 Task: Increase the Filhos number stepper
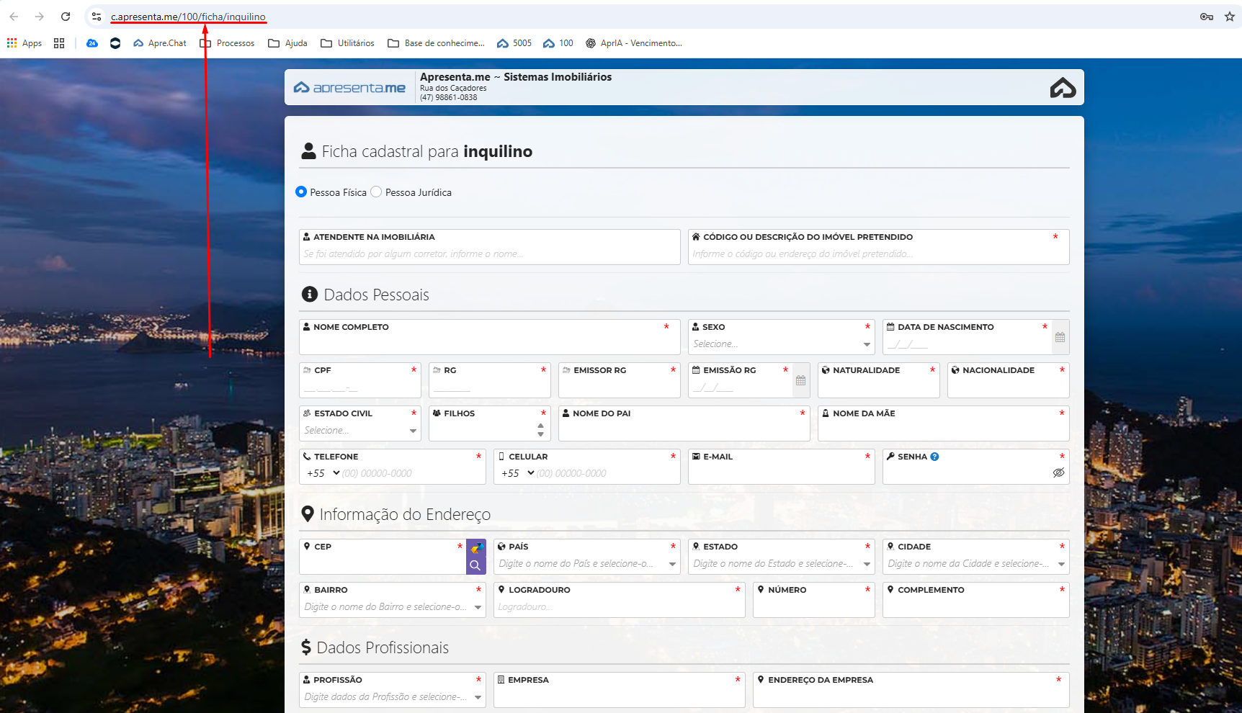(x=540, y=426)
